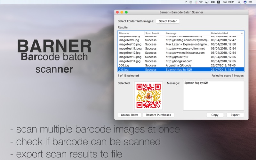Click the http://qrsun.fr/3F message cell
This screenshot has height=160, width=256.
(x=177, y=57)
